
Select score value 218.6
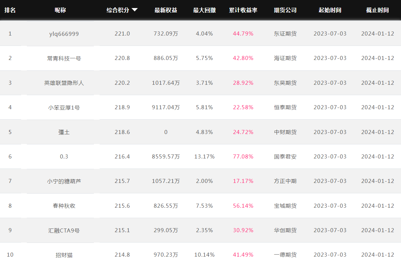pyautogui.click(x=122, y=132)
